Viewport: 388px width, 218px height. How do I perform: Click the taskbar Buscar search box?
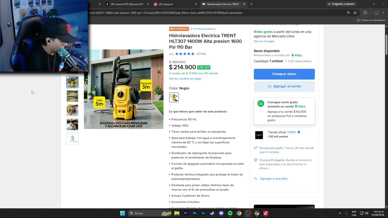[150, 213]
